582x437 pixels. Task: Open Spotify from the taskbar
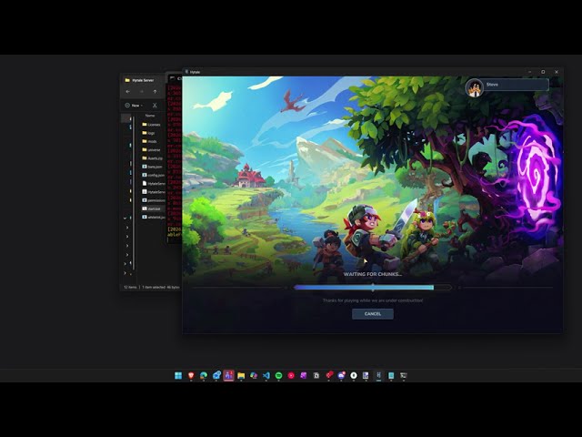click(279, 376)
